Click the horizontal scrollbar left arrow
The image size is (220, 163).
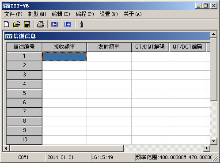pos(6,148)
